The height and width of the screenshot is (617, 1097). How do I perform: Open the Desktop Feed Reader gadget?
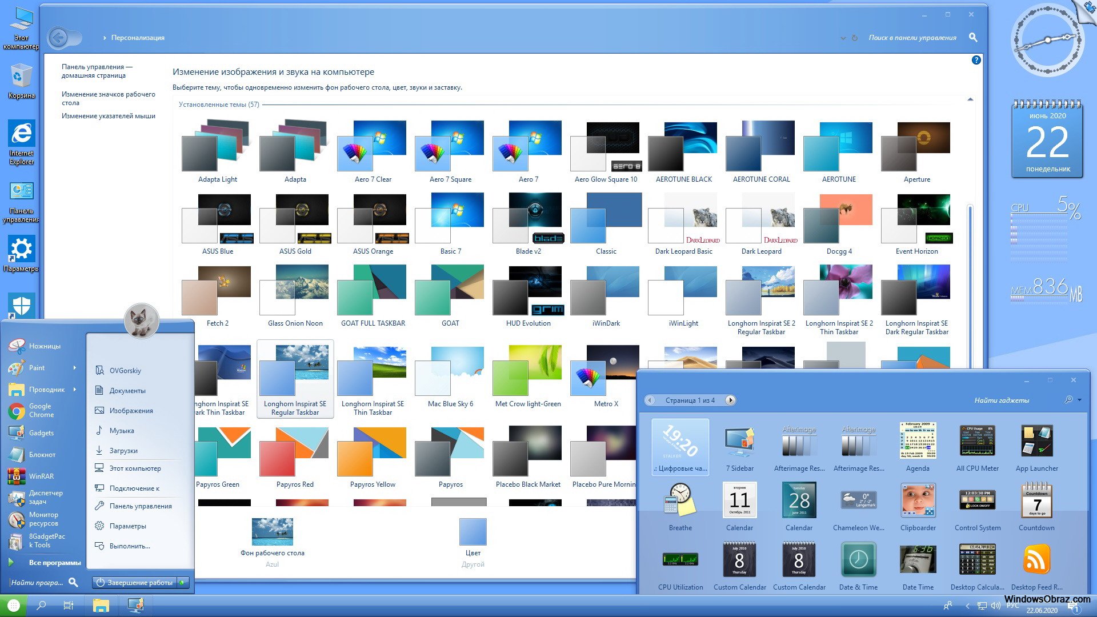pyautogui.click(x=1036, y=560)
